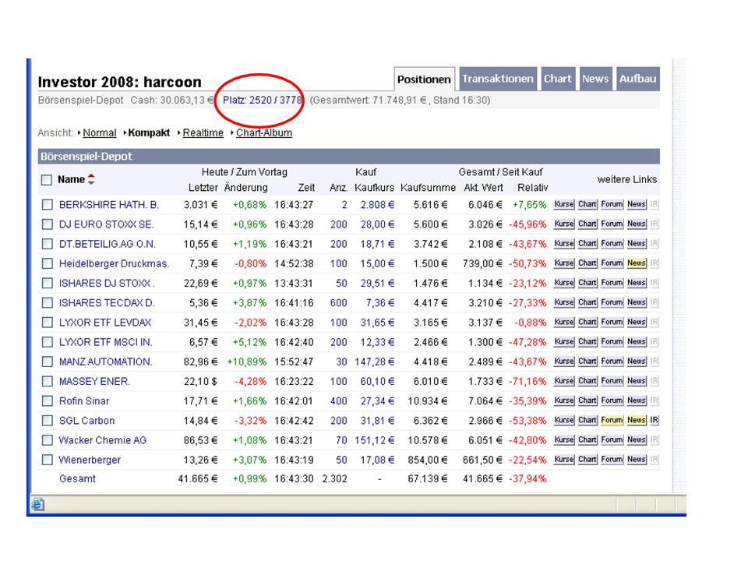Select the Realtime view link
748x561 pixels.
(x=203, y=133)
